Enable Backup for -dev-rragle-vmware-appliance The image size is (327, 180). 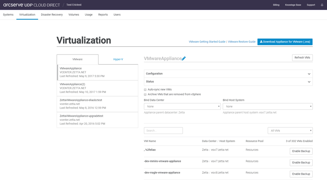(301, 174)
